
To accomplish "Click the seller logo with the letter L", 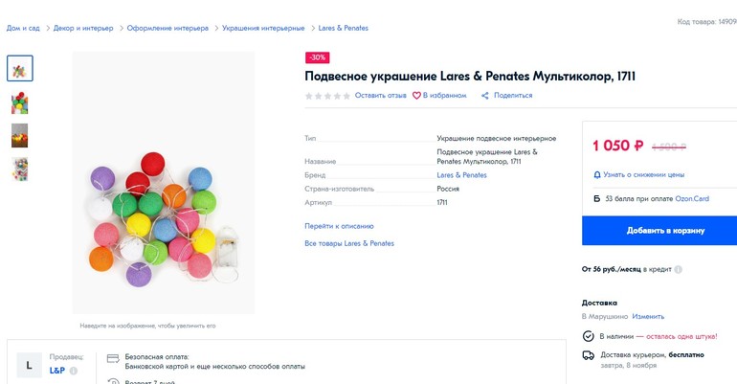I will coord(30,366).
